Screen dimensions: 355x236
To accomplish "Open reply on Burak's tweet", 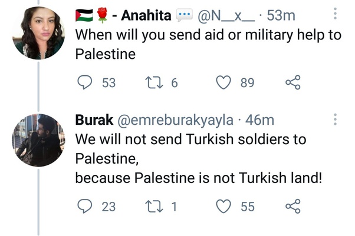I will pos(86,206).
